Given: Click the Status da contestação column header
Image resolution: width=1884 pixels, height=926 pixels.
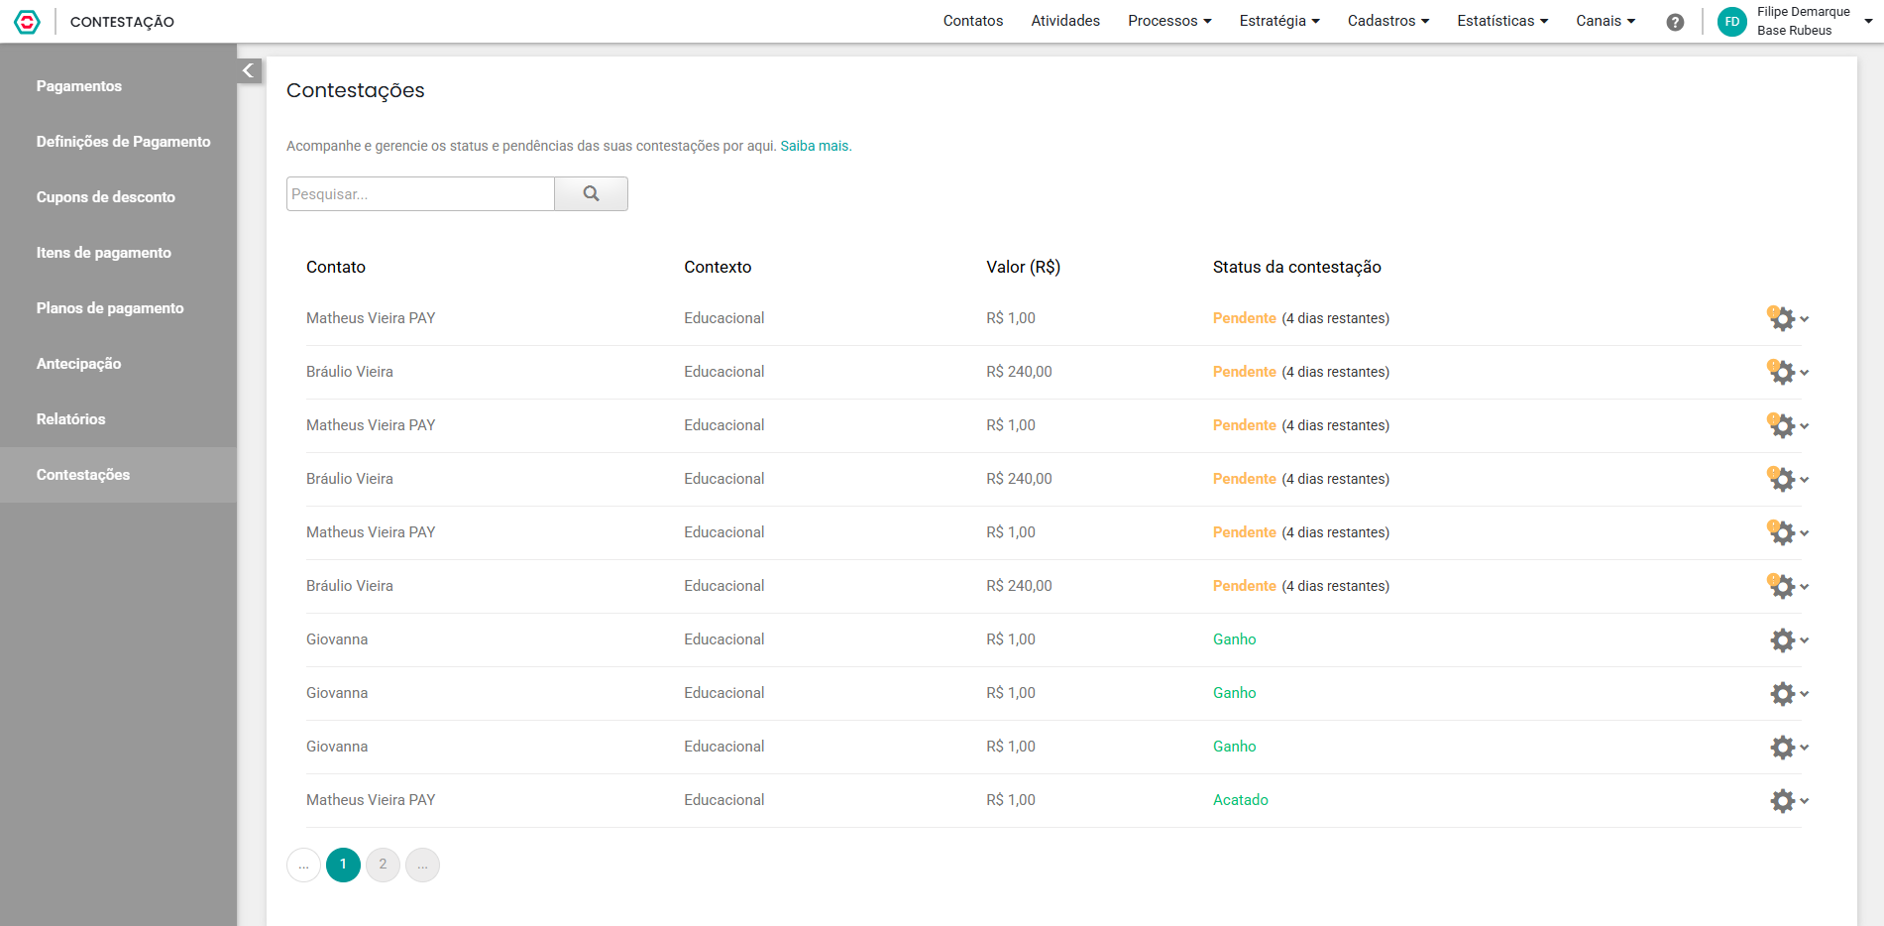Looking at the screenshot, I should pos(1296,267).
